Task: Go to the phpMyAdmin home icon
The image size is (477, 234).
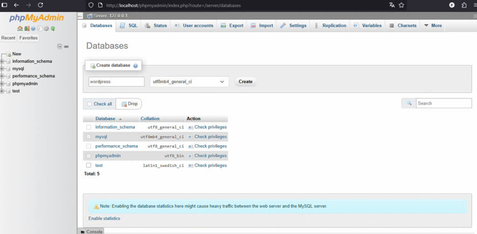Action: 20,28
